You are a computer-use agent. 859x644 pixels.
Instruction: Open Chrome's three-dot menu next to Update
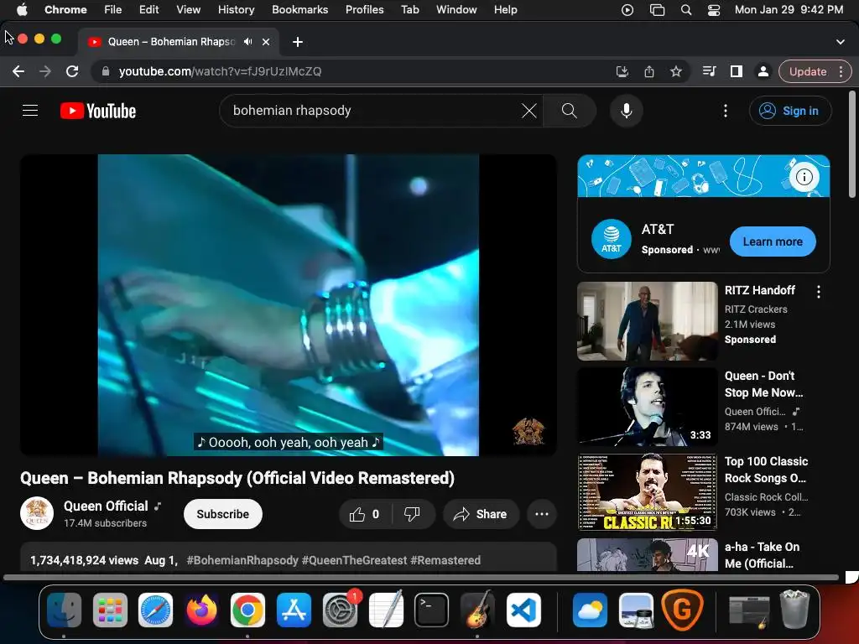pos(841,71)
